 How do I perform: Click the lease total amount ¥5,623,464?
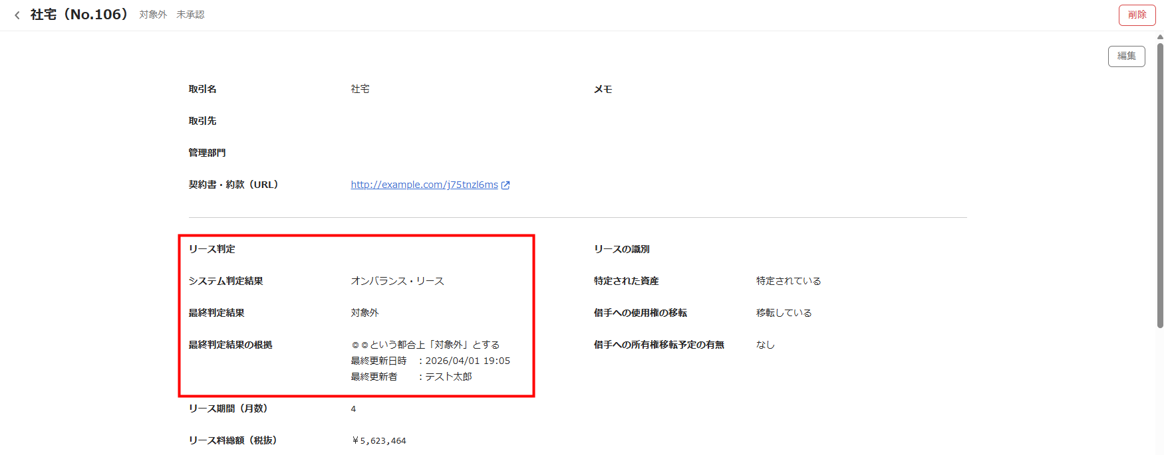point(378,440)
